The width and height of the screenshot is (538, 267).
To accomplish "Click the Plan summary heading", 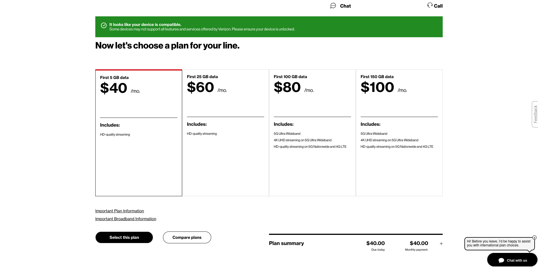I will [x=286, y=243].
